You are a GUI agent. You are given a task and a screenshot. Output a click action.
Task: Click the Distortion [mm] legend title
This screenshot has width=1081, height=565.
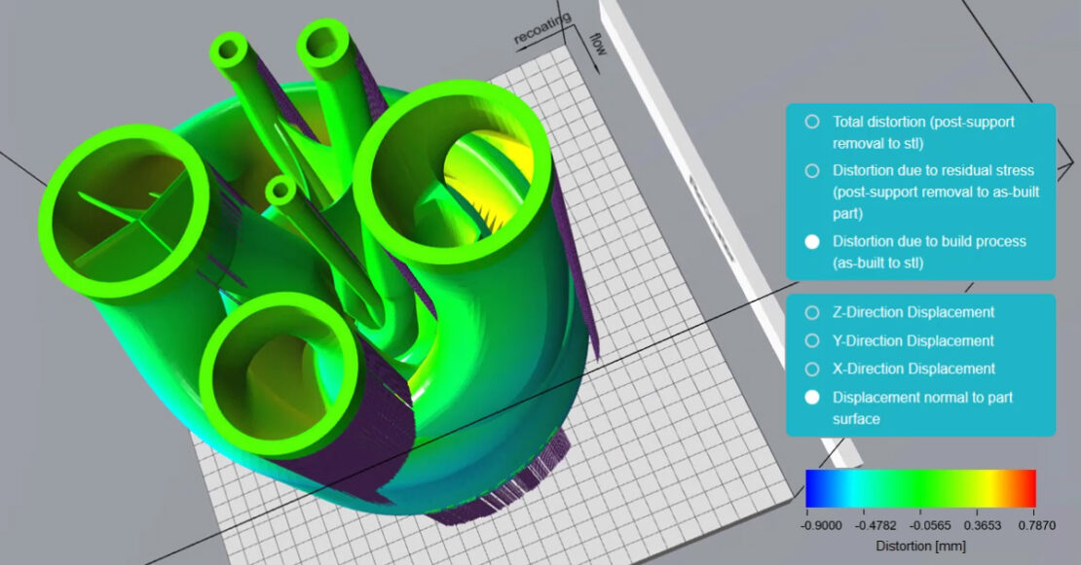click(x=919, y=545)
